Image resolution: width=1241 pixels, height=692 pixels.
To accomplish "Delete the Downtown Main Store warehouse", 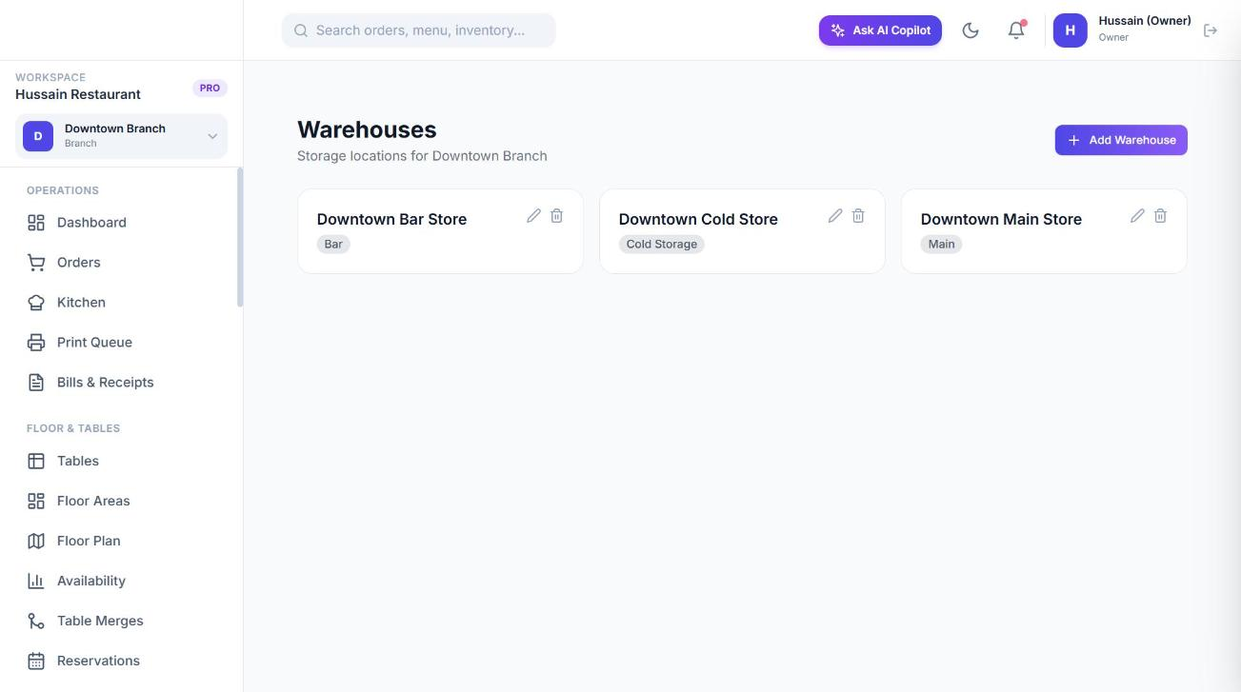I will (1160, 216).
